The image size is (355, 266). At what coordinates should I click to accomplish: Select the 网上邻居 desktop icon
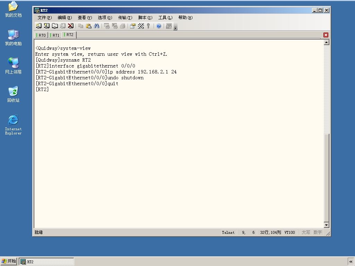coord(13,66)
